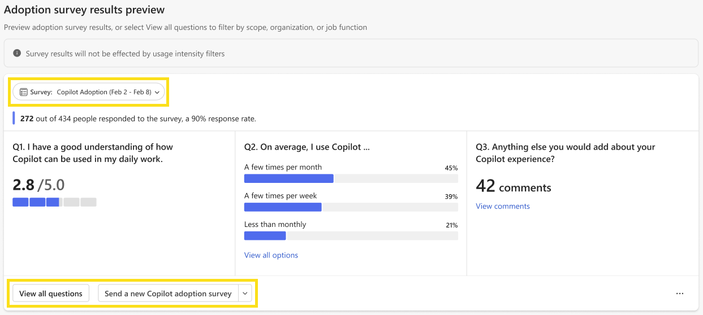Click the survey list icon in the selector
The height and width of the screenshot is (315, 703).
tap(24, 92)
